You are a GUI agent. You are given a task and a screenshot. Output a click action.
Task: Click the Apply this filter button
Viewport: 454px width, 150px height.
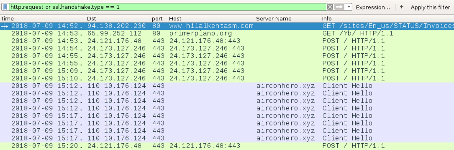pyautogui.click(x=430, y=7)
